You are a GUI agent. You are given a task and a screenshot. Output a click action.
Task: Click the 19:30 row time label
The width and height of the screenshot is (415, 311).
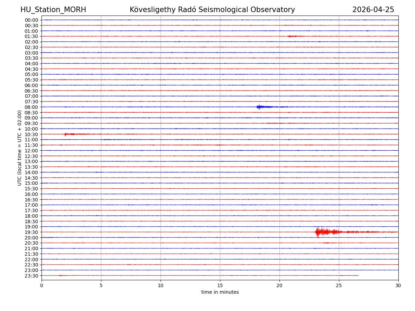[x=31, y=232]
